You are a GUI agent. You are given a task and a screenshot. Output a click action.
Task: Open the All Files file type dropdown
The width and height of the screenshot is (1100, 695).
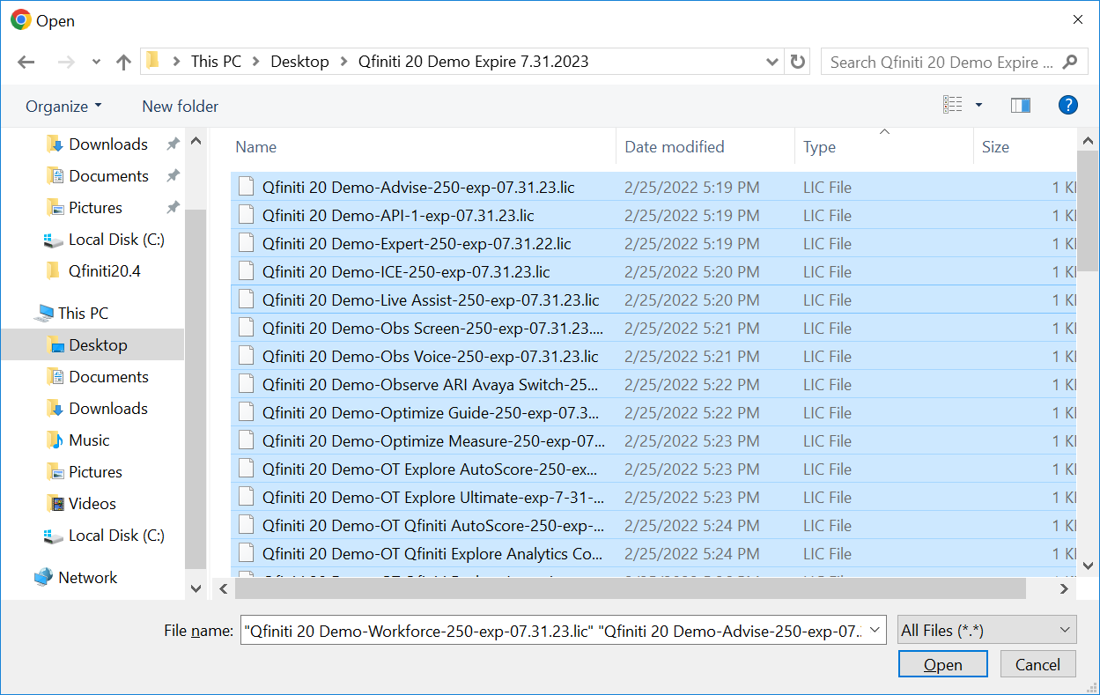986,630
